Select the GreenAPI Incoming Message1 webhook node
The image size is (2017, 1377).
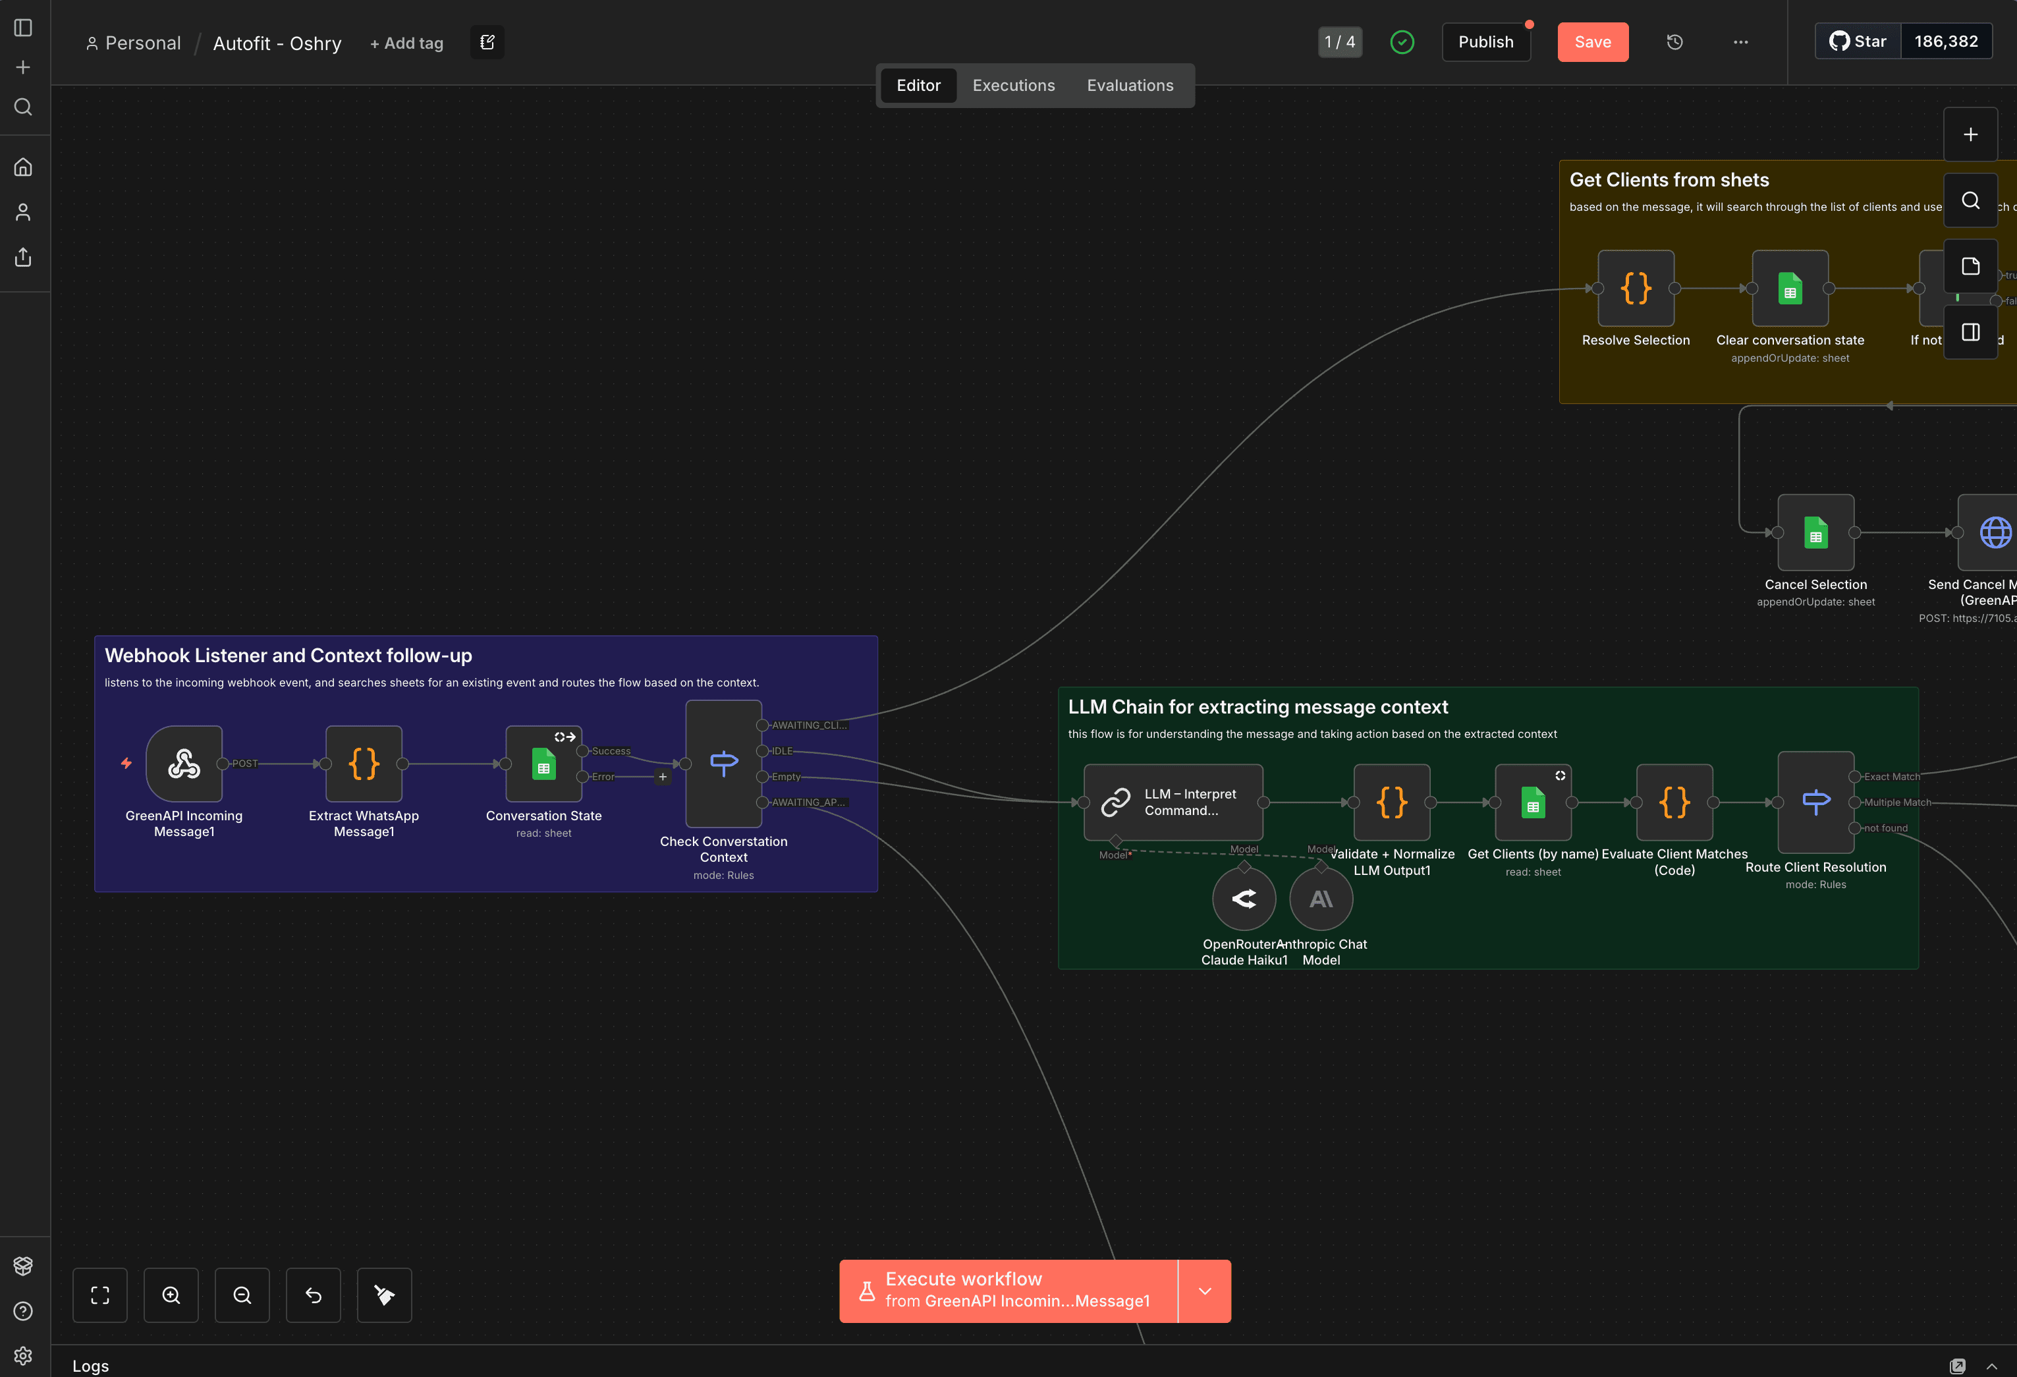pos(184,763)
